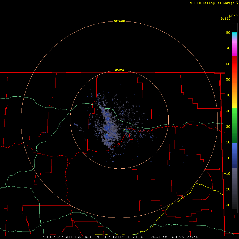
Task: Click the 50 dBZ scale value
Action: [x=228, y=80]
